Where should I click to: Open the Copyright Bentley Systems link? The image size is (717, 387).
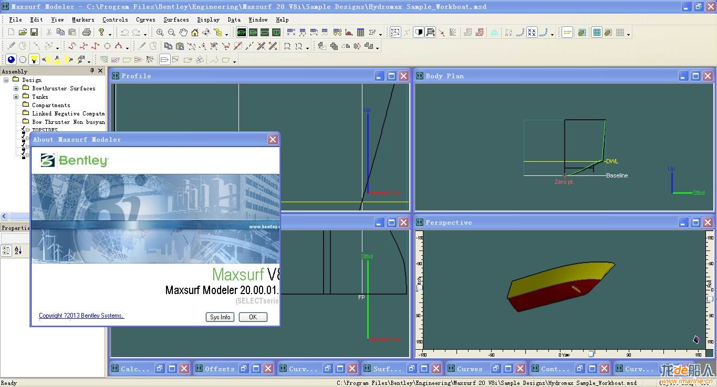(81, 316)
